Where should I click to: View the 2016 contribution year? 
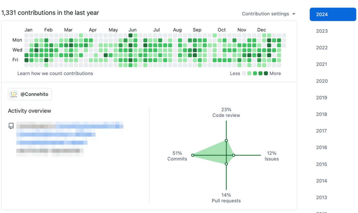pos(322,148)
